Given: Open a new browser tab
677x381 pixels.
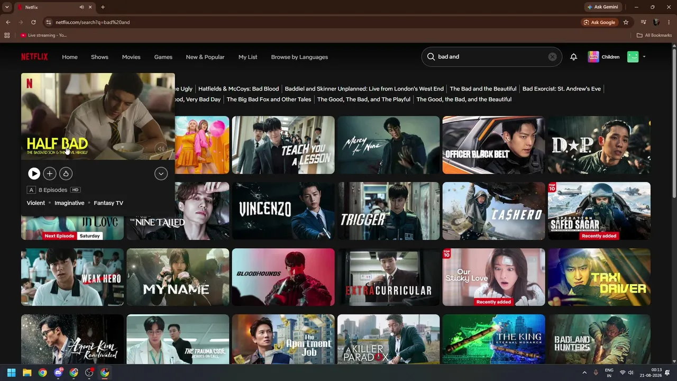Looking at the screenshot, I should click(x=103, y=7).
